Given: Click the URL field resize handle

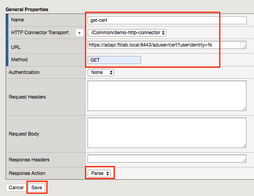Looking at the screenshot, I should point(244,47).
